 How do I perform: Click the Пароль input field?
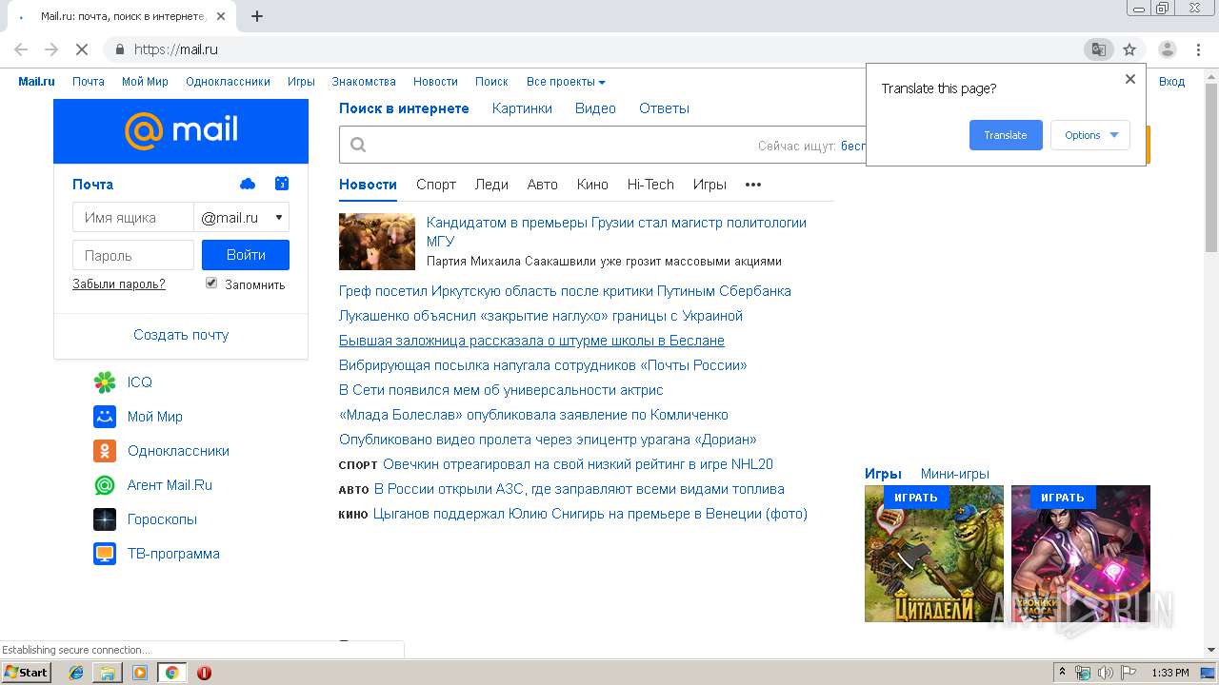(133, 255)
